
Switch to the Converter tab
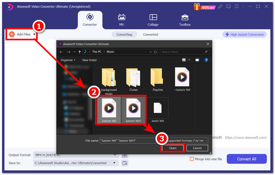point(90,20)
